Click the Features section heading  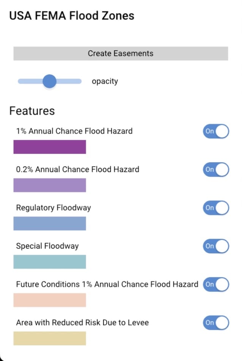point(32,111)
